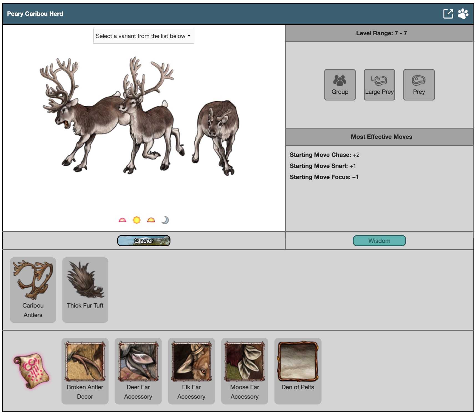Click the midday sun time icon
The width and height of the screenshot is (476, 415).
137,220
